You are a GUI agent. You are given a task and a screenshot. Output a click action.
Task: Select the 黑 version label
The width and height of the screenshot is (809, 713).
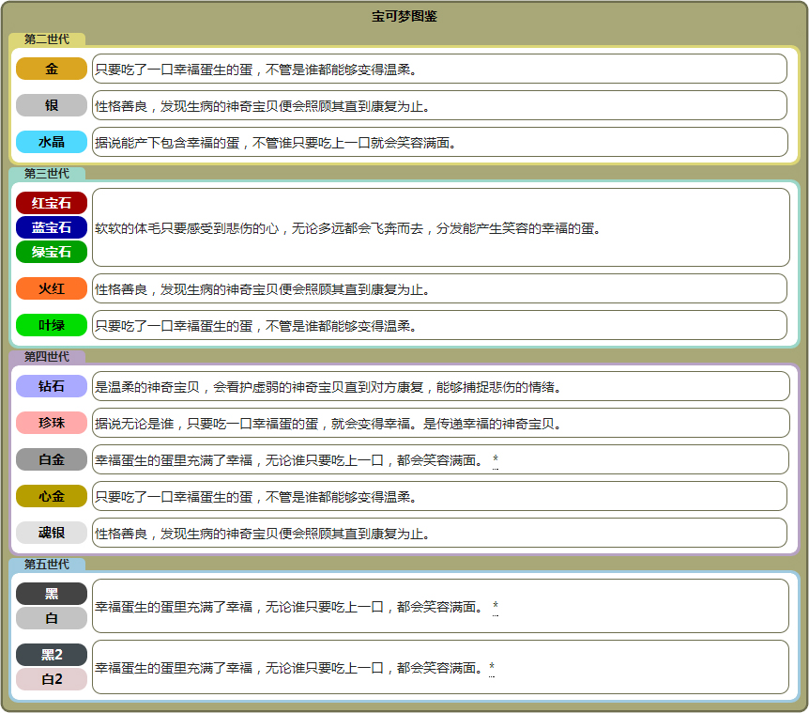click(x=52, y=594)
